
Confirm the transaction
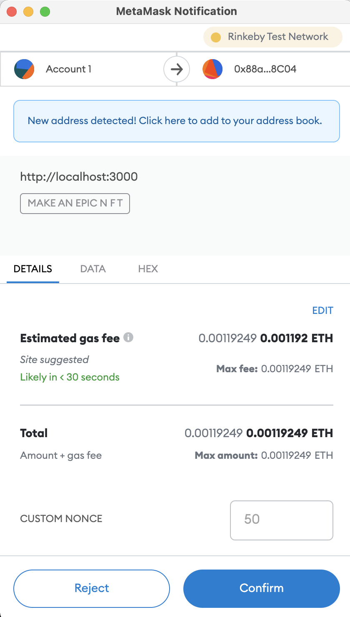pos(262,588)
